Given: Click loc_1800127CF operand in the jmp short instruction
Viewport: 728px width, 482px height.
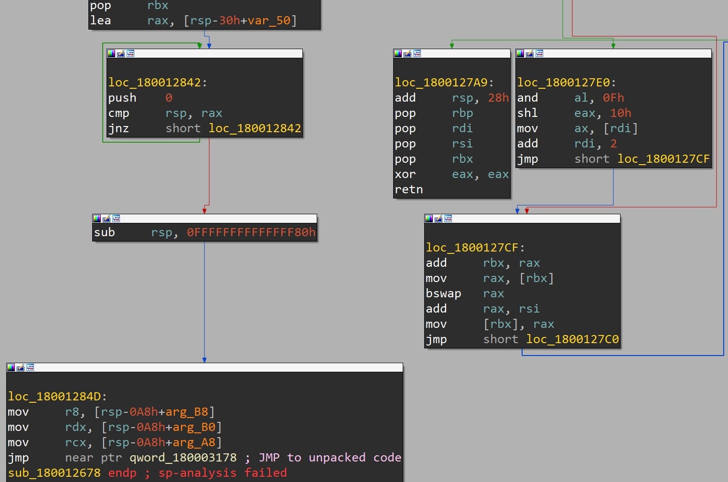Looking at the screenshot, I should (663, 159).
